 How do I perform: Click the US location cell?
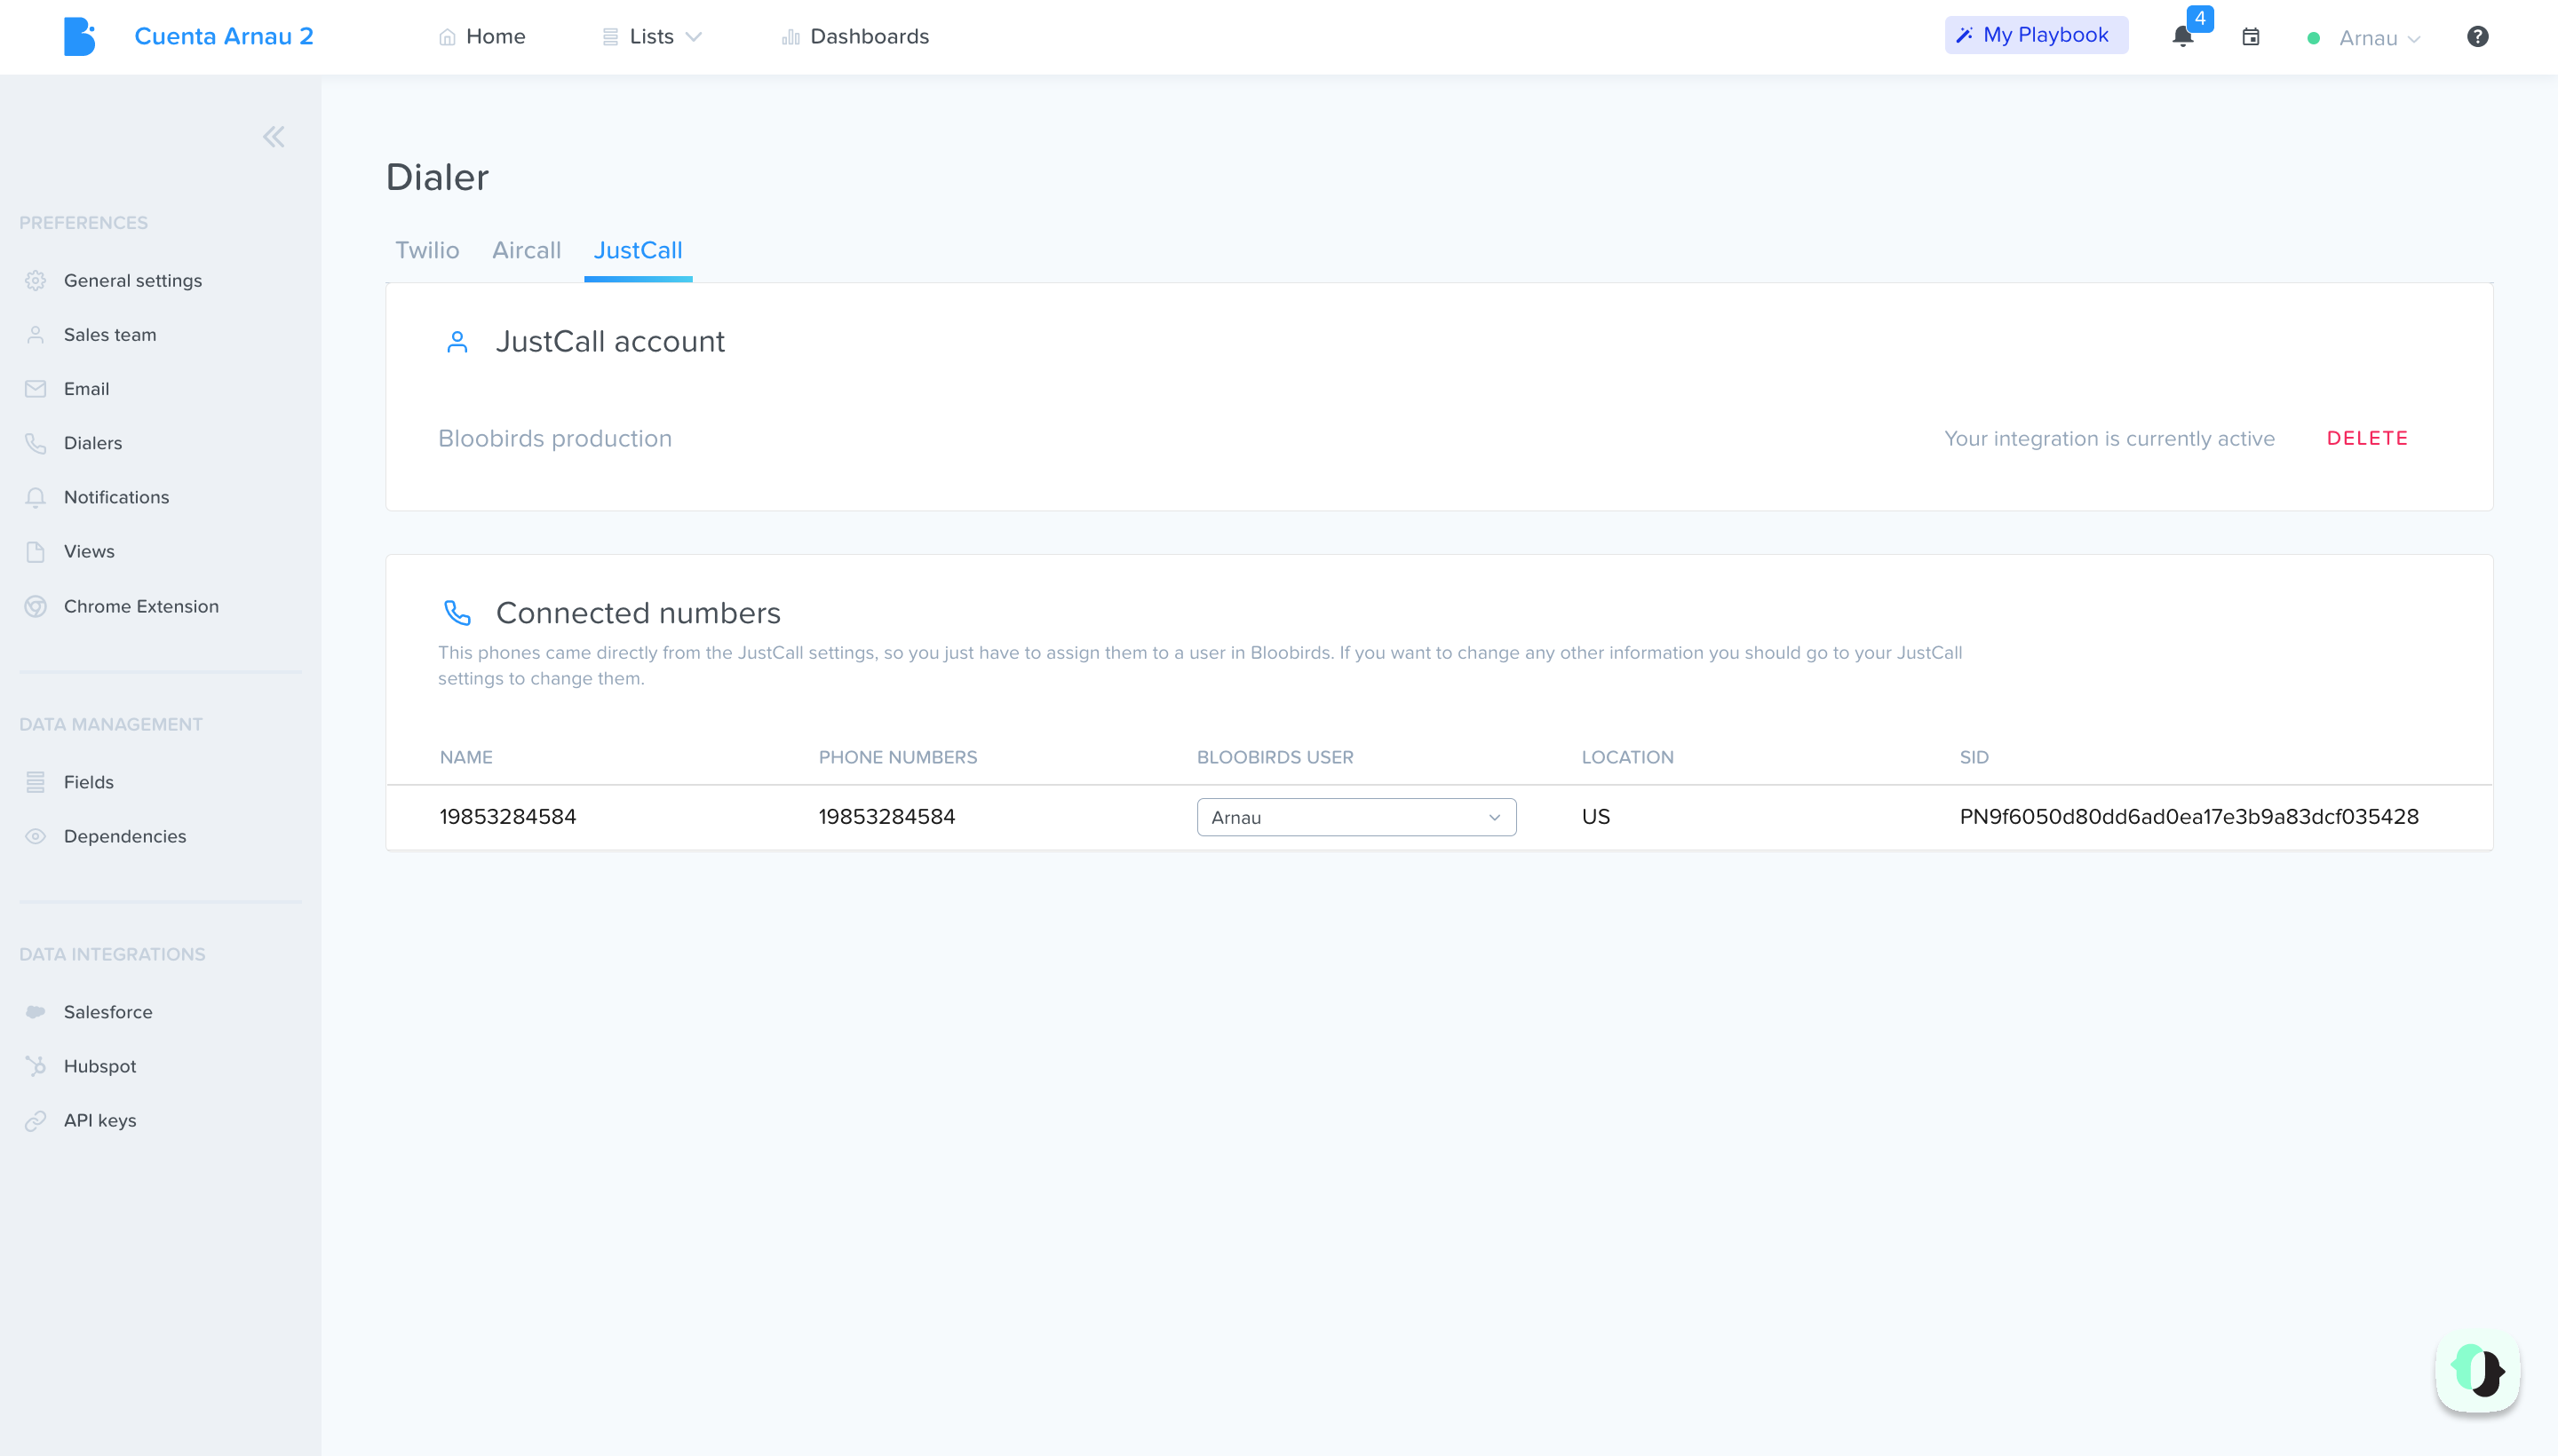[1595, 816]
